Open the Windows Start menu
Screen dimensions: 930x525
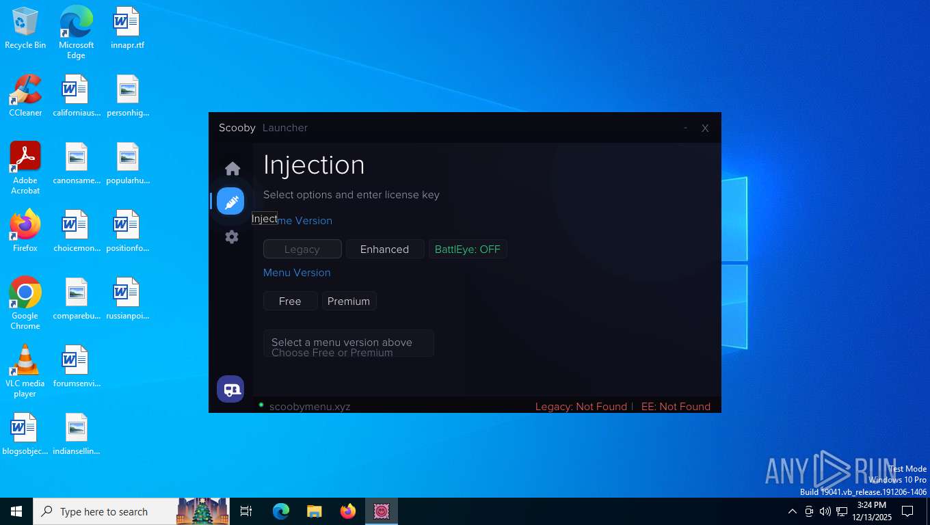[x=16, y=511]
